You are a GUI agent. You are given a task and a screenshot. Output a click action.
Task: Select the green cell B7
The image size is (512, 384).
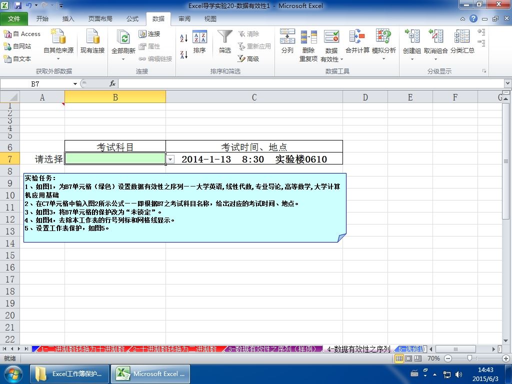tap(115, 158)
